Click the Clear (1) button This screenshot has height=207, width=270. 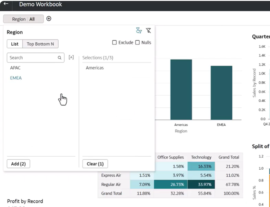[95, 164]
